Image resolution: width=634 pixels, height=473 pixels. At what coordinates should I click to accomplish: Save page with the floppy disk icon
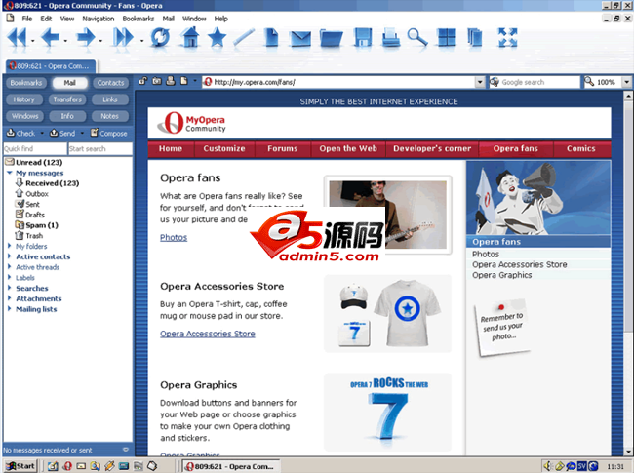pyautogui.click(x=363, y=38)
